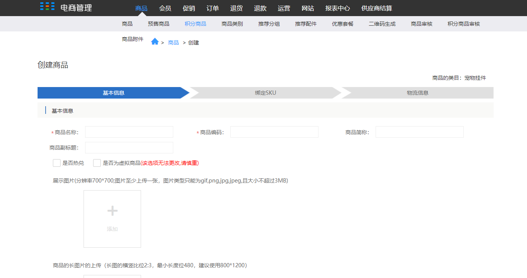Open the 报表中心 top menu
Image resolution: width=527 pixels, height=278 pixels.
coord(338,8)
